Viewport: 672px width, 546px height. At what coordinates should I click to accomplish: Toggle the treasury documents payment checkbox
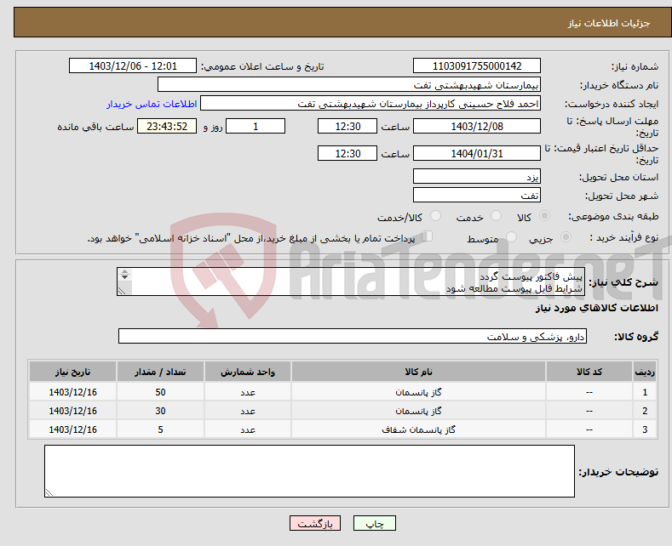[x=427, y=236]
